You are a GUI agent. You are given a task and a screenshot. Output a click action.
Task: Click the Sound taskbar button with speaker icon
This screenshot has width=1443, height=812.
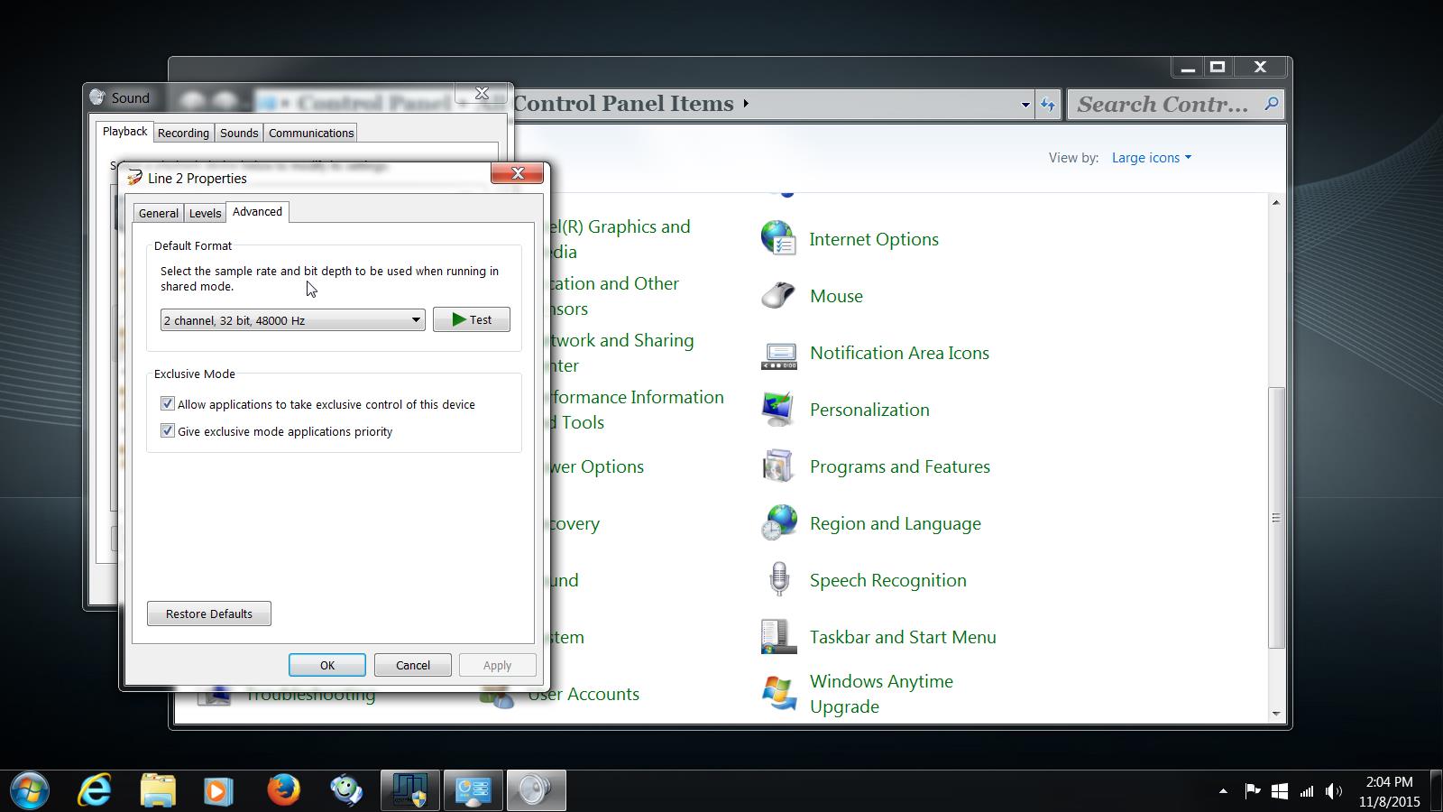(x=536, y=791)
